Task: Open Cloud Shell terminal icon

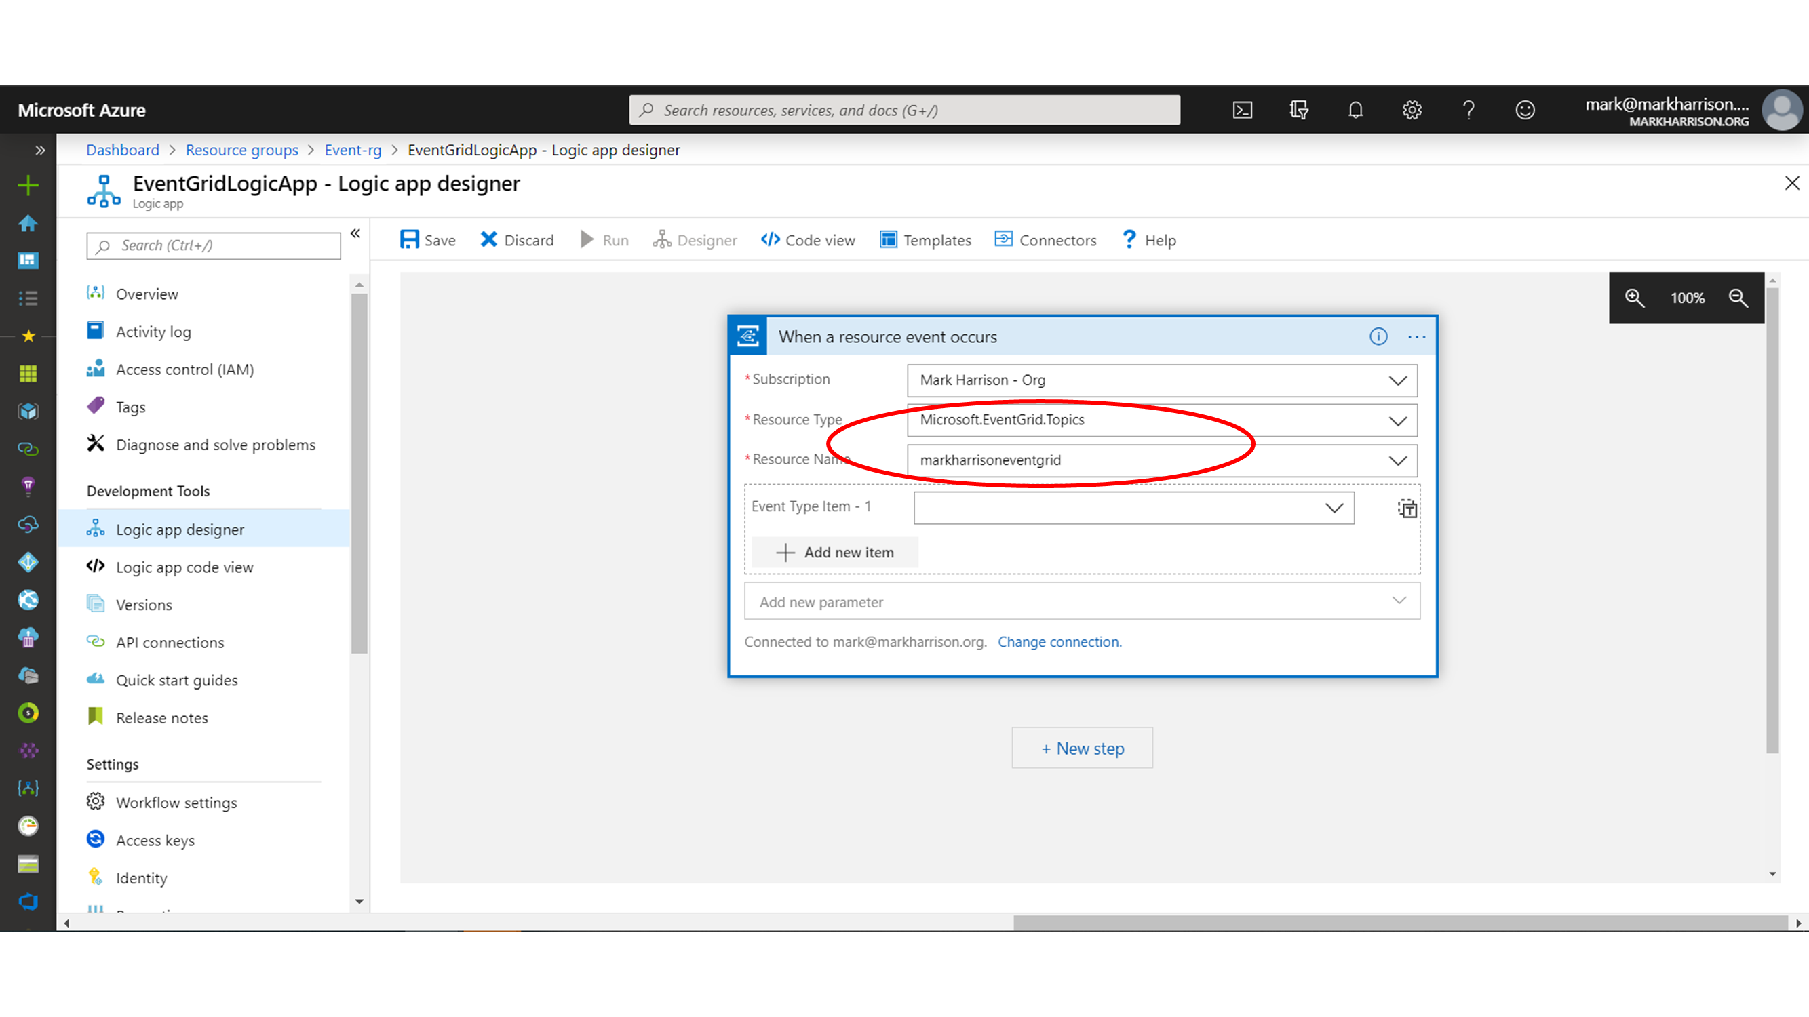Action: (1242, 111)
